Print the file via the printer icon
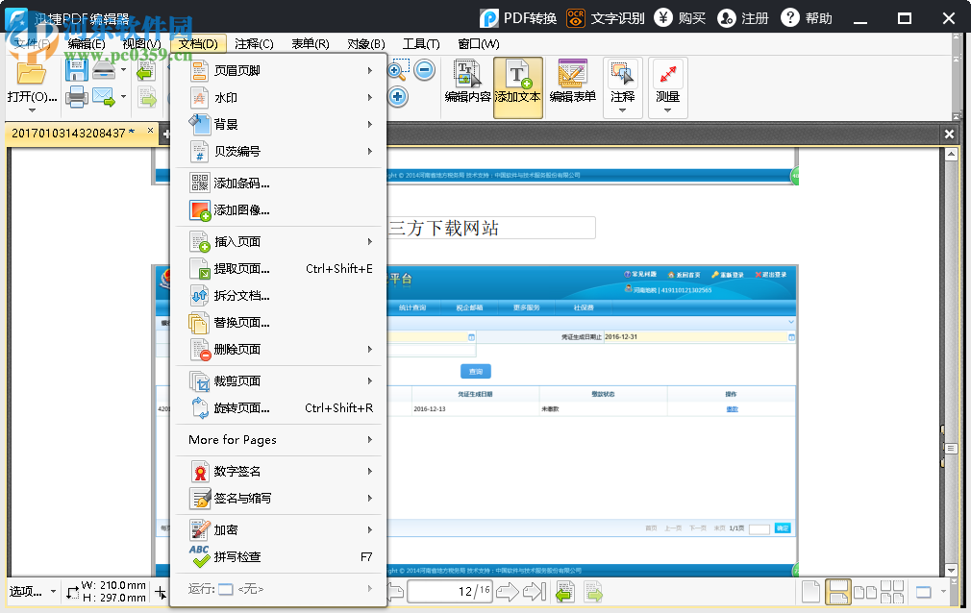The width and height of the screenshot is (971, 613). pyautogui.click(x=75, y=98)
